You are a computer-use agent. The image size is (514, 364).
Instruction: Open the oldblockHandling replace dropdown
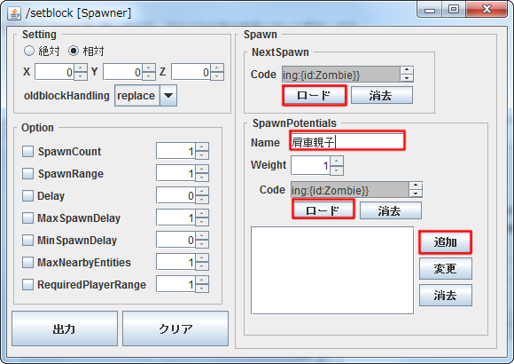coord(168,96)
